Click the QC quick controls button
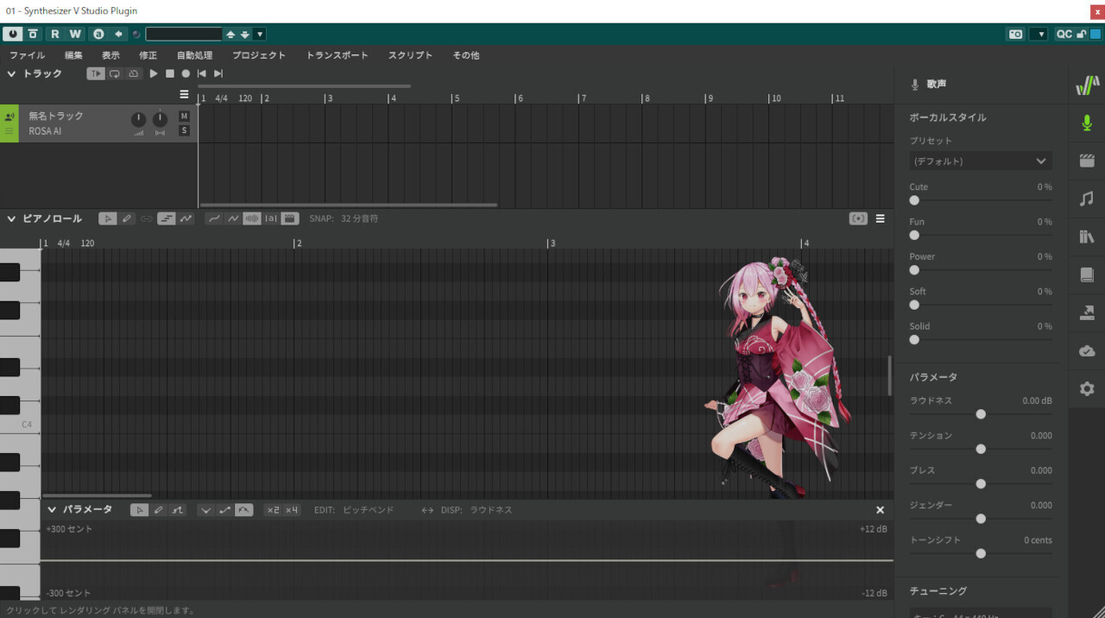The width and height of the screenshot is (1105, 618). coord(1064,34)
